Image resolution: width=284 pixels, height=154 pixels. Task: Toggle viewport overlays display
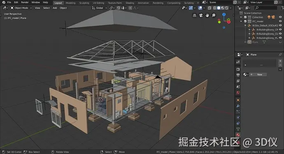[x=200, y=8]
